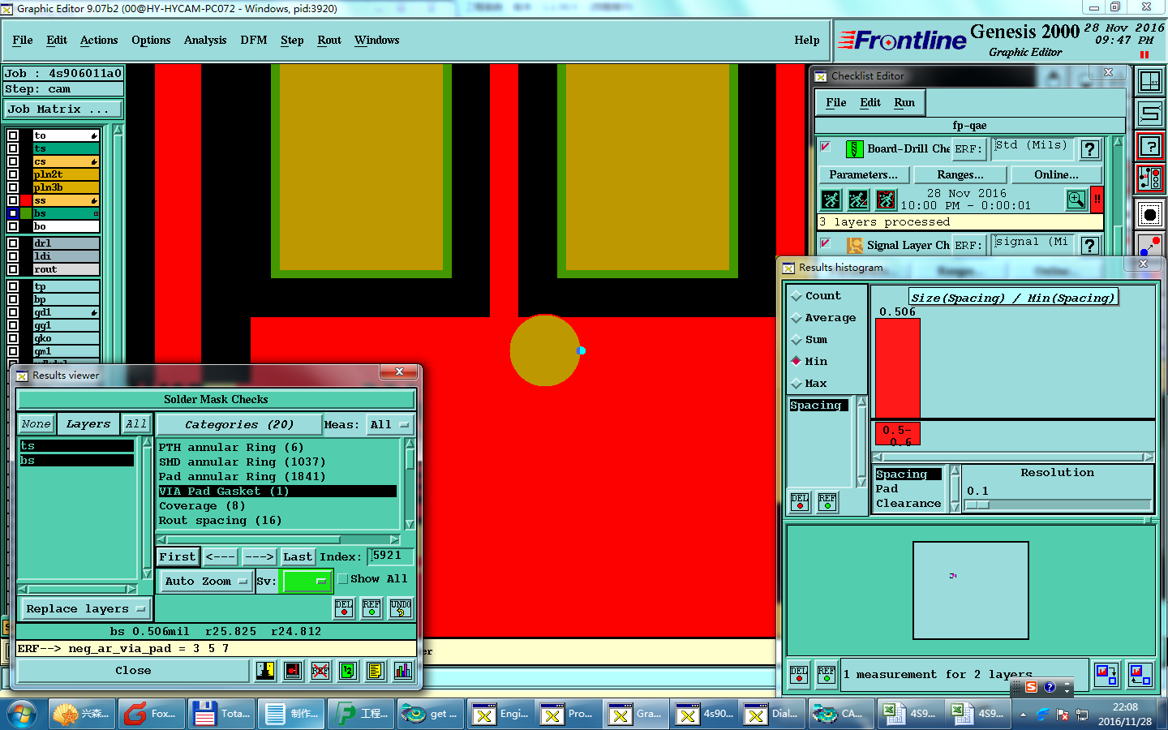Click the ERF button of Signal Layer Check
Screen dimensions: 1168x730
pyautogui.click(x=968, y=245)
